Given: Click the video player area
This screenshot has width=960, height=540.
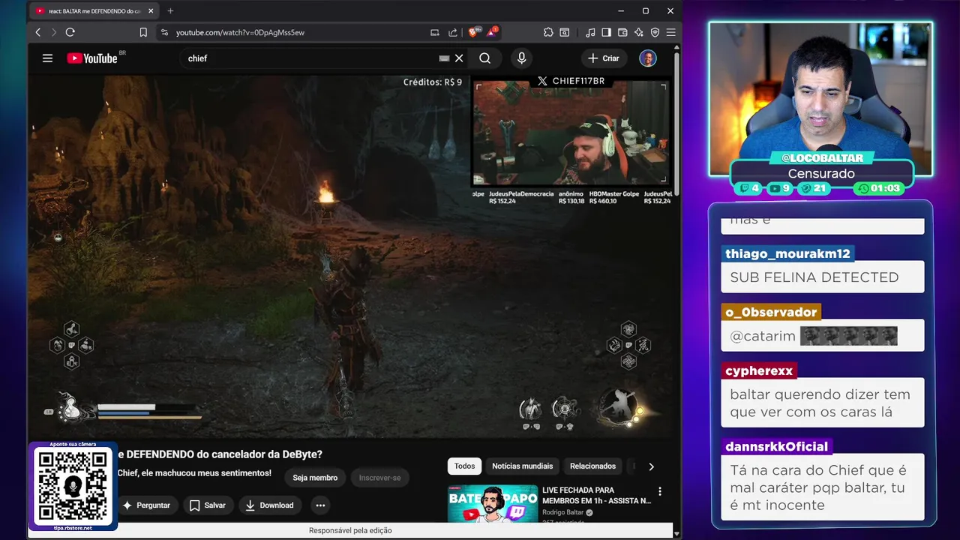Looking at the screenshot, I should click(x=350, y=256).
